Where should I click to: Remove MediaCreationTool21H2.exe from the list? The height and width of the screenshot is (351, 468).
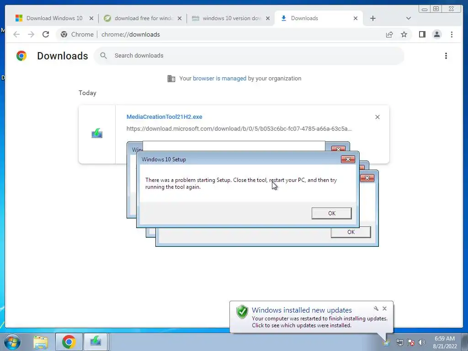click(x=377, y=117)
